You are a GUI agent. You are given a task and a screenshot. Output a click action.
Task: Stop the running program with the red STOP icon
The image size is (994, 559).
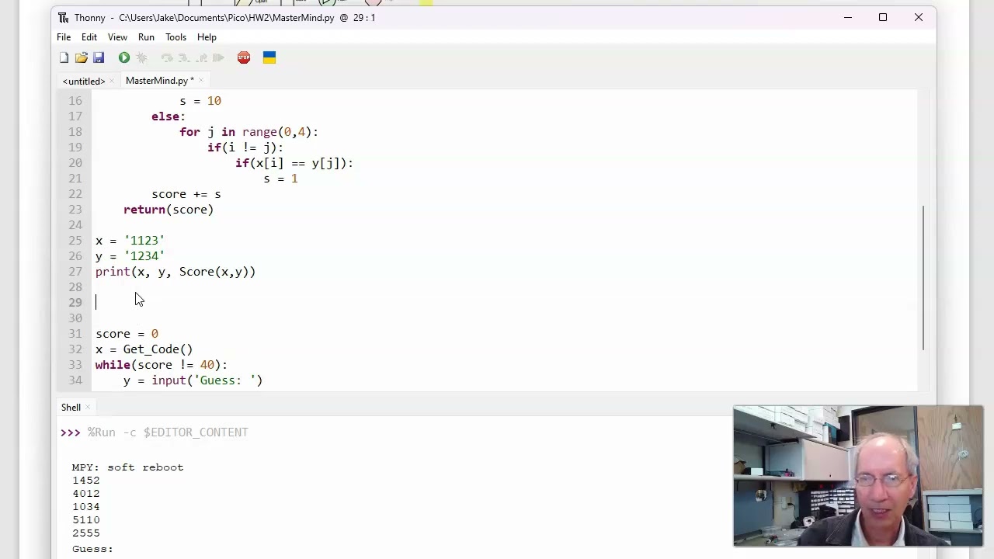coord(244,58)
